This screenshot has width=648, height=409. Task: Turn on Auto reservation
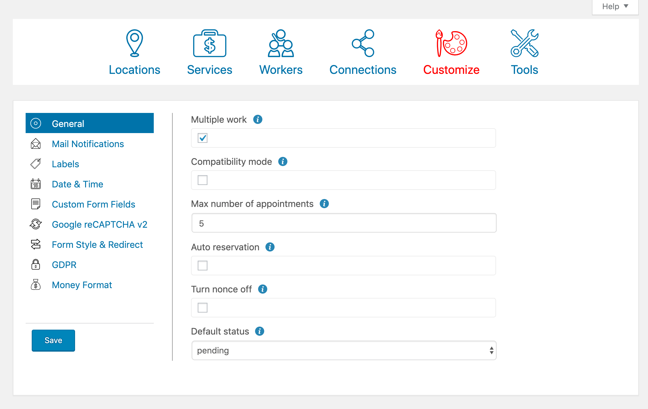click(x=203, y=265)
